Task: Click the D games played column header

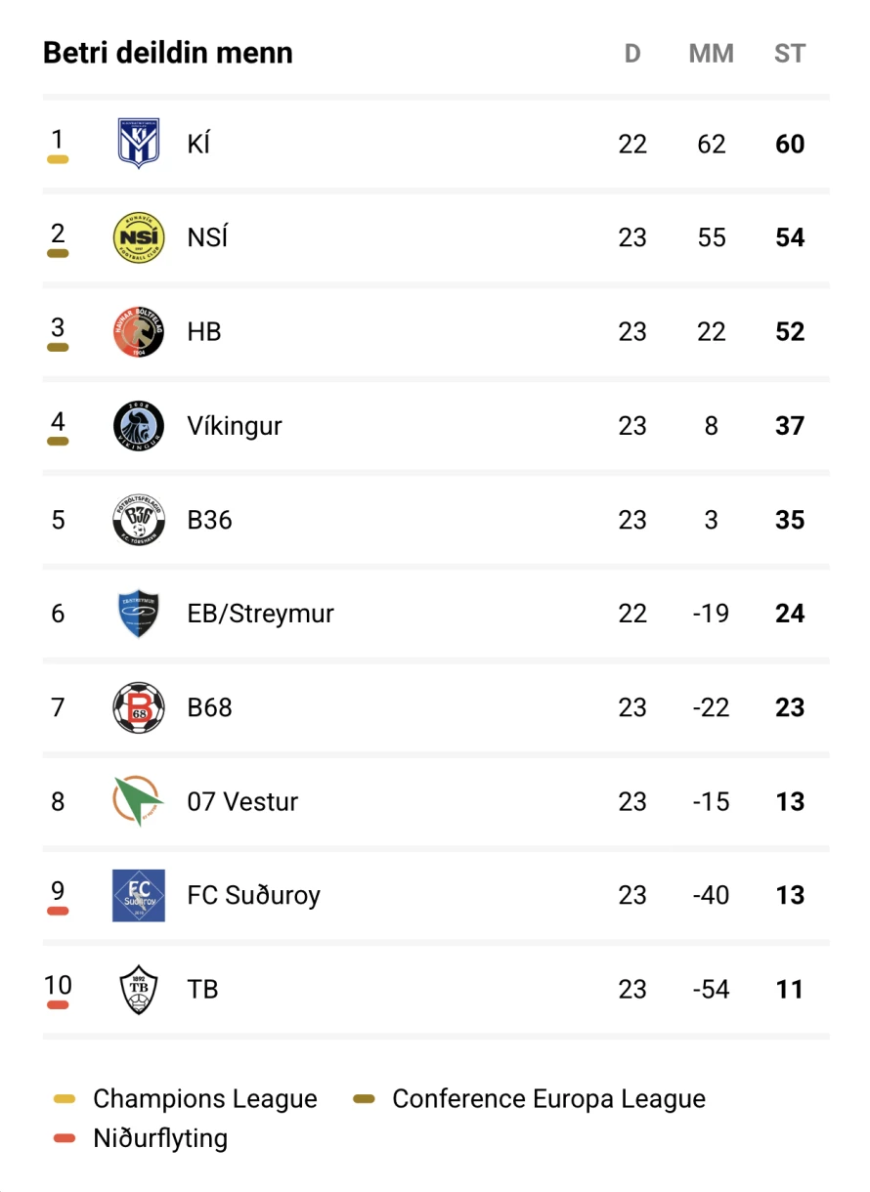Action: [x=632, y=54]
